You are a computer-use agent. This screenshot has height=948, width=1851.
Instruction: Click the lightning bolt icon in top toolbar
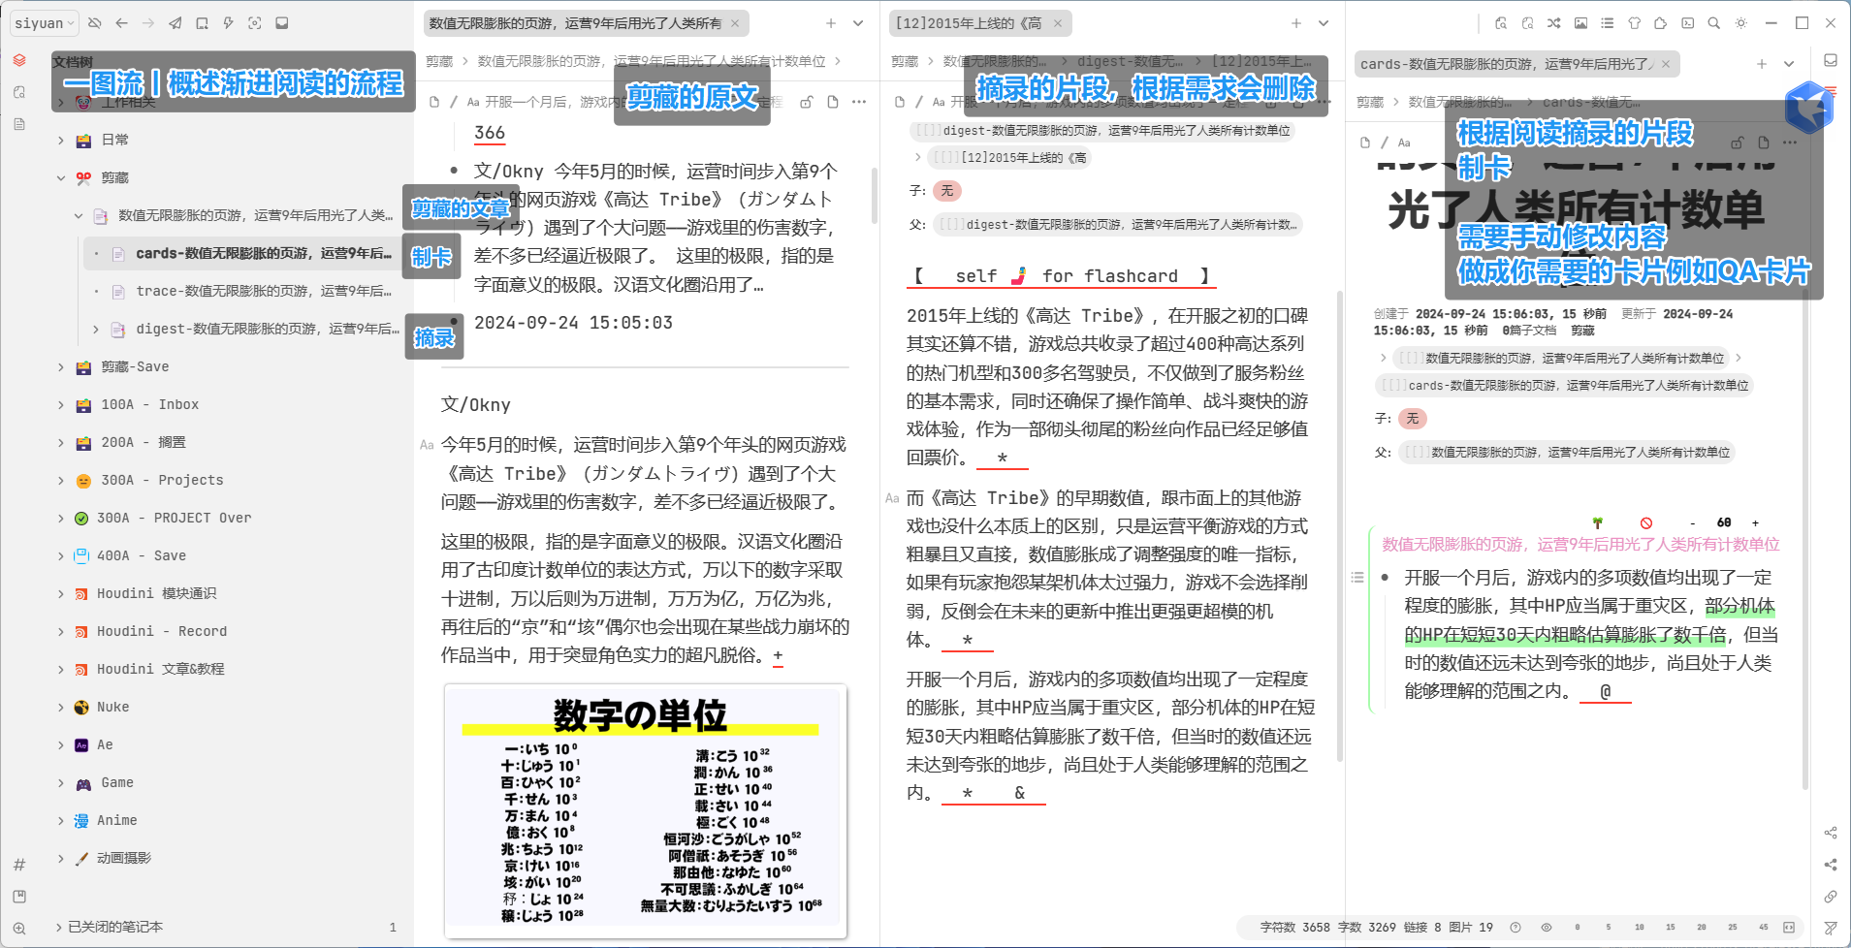click(228, 23)
